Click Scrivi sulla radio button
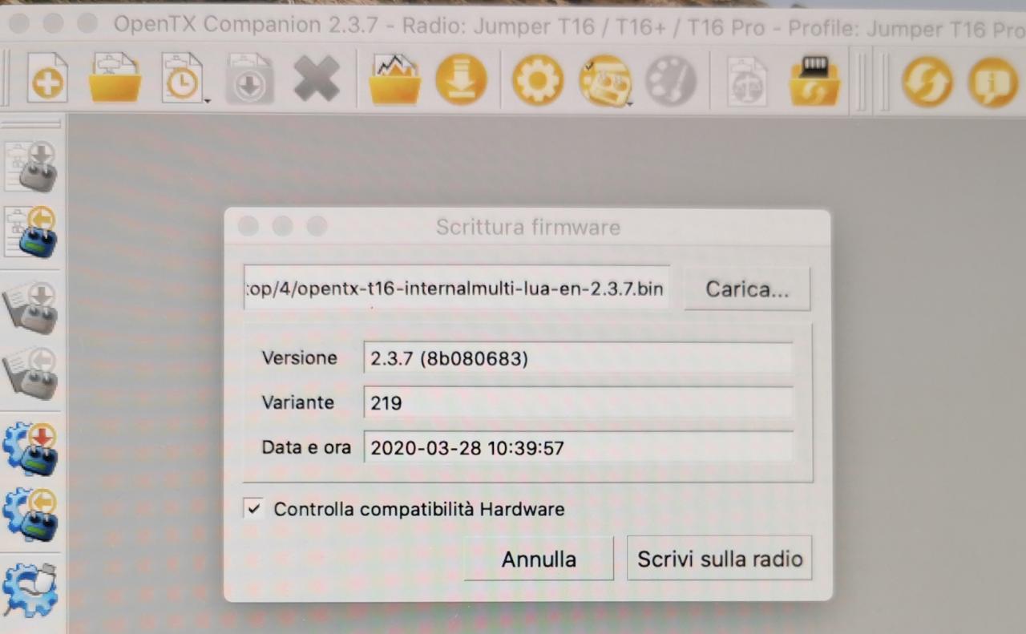 click(x=719, y=559)
